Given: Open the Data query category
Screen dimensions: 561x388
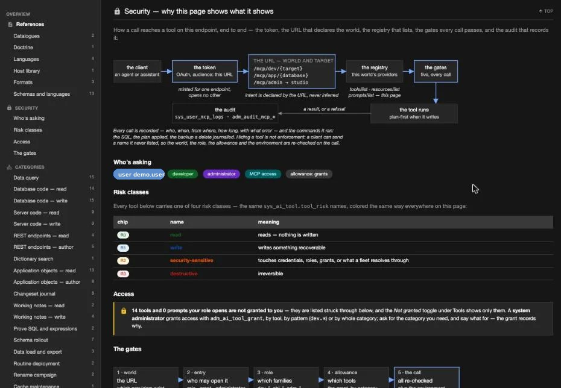Looking at the screenshot, I should click(26, 178).
